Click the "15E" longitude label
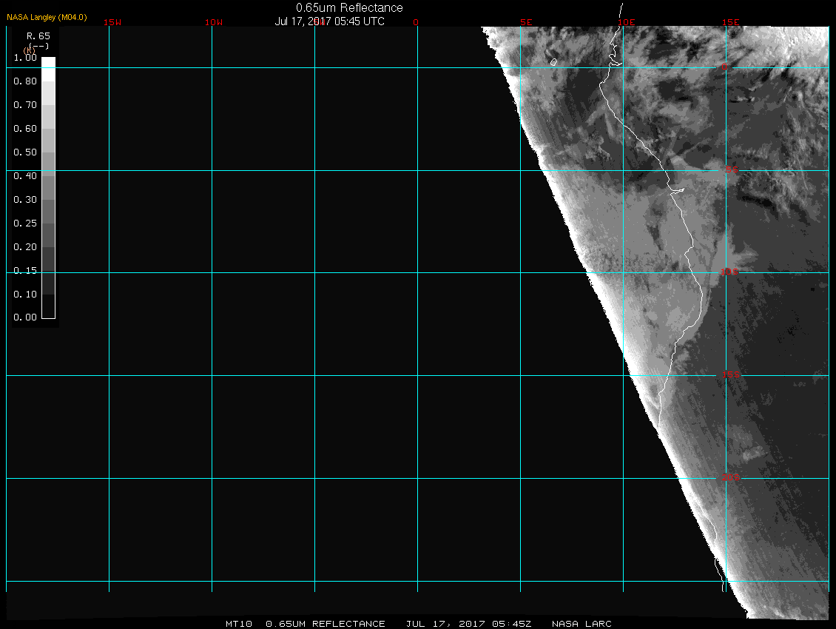The width and height of the screenshot is (836, 629). [x=731, y=22]
